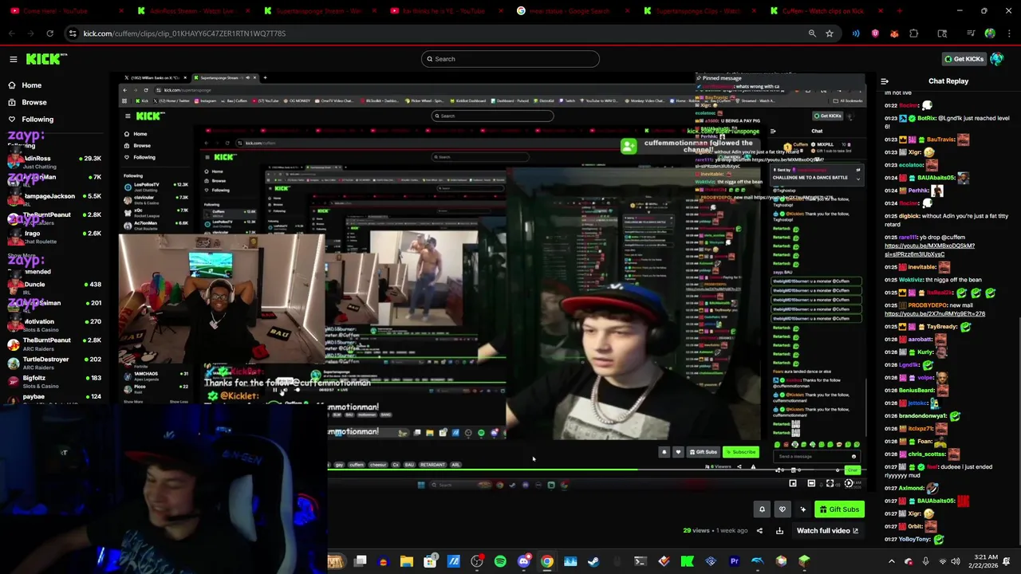This screenshot has height=574, width=1021.
Task: Click the Get KICKs button
Action: click(964, 59)
